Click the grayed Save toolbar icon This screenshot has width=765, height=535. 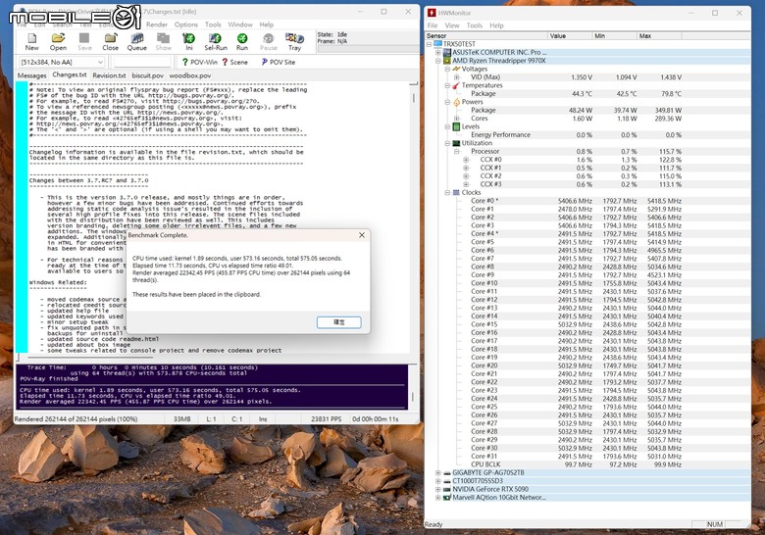pyautogui.click(x=84, y=42)
